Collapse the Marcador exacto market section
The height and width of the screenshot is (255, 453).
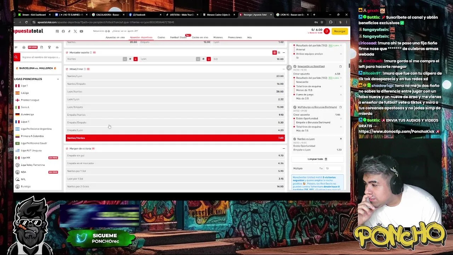coord(283,52)
